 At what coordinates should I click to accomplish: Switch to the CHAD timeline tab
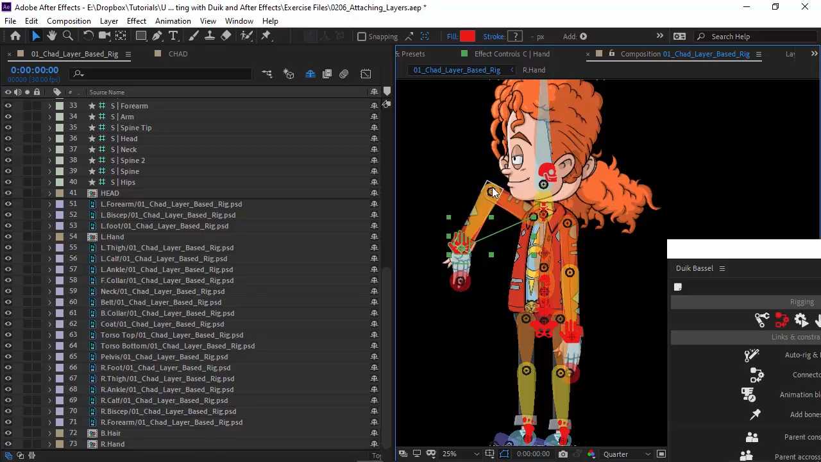point(178,54)
